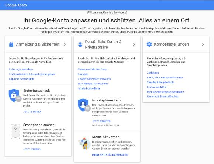Click the Meine Aktivitäten illustration icon
The width and height of the screenshot is (214, 164).
pos(84,143)
